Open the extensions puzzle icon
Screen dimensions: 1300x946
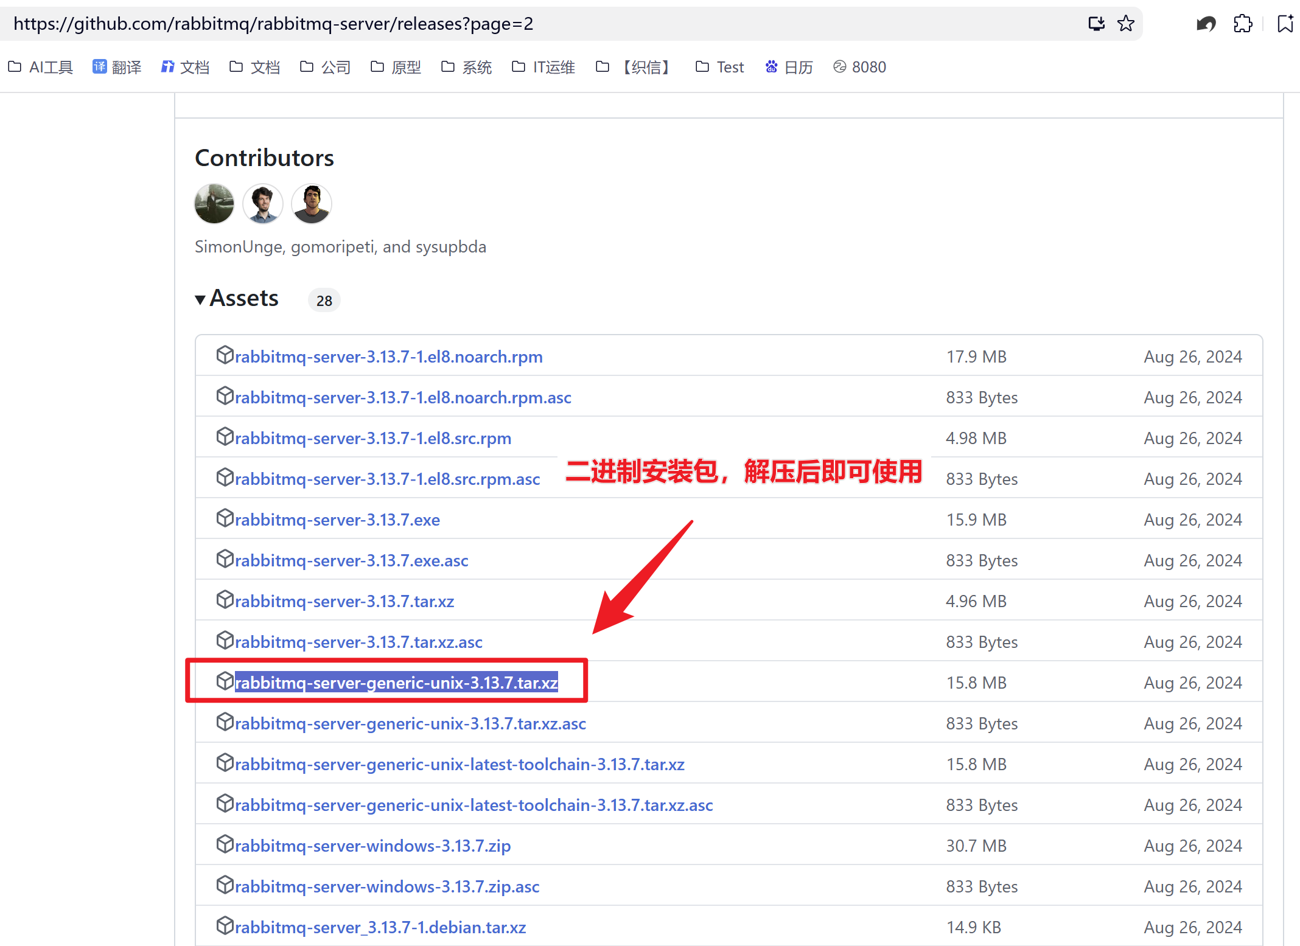(1243, 24)
